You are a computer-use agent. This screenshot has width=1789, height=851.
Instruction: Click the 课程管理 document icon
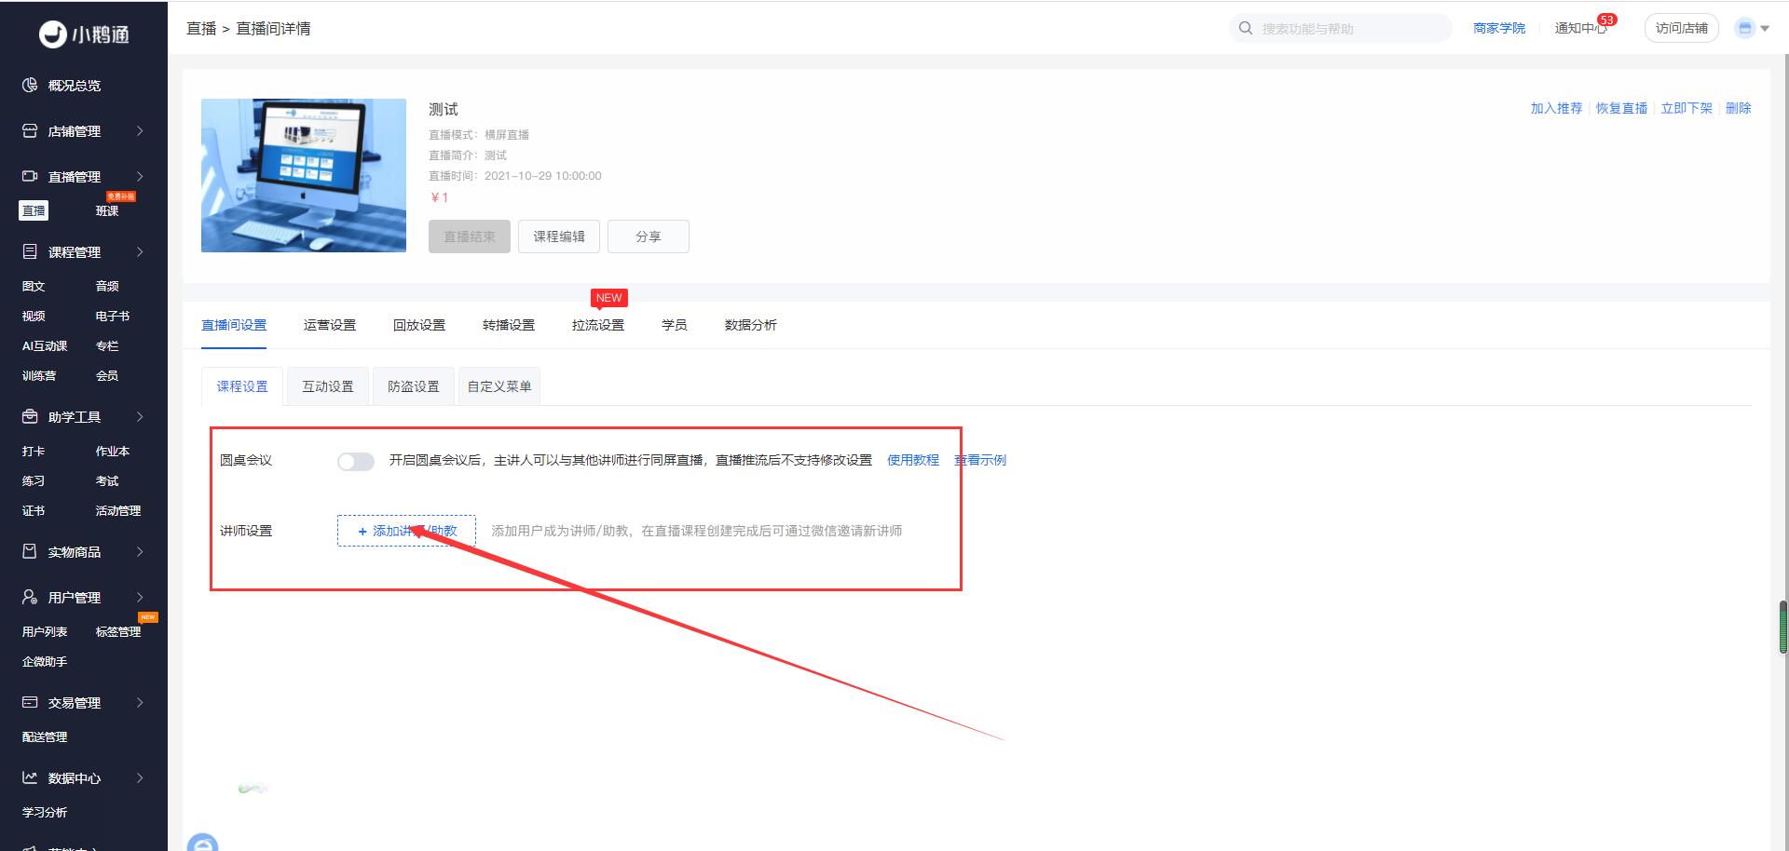[x=30, y=251]
